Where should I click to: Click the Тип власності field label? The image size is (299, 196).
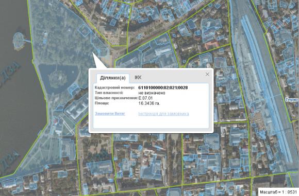109,93
